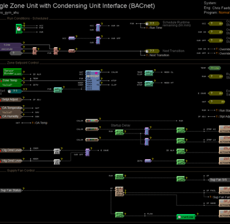Viewport: 230px width, 224px height.
Task: Click the bottom COLOR block
Action: pos(92,140)
